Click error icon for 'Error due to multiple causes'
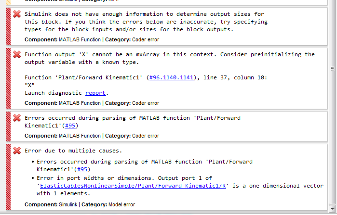Viewport: 337px width, 215px height. pos(17,151)
